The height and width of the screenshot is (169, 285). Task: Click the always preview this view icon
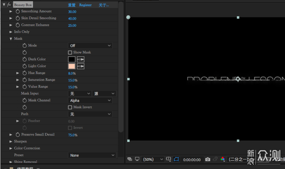[130, 159]
